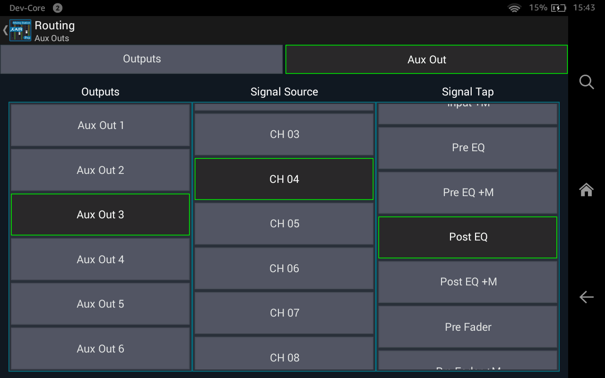Open the search magnifier icon
The height and width of the screenshot is (378, 605).
[586, 82]
